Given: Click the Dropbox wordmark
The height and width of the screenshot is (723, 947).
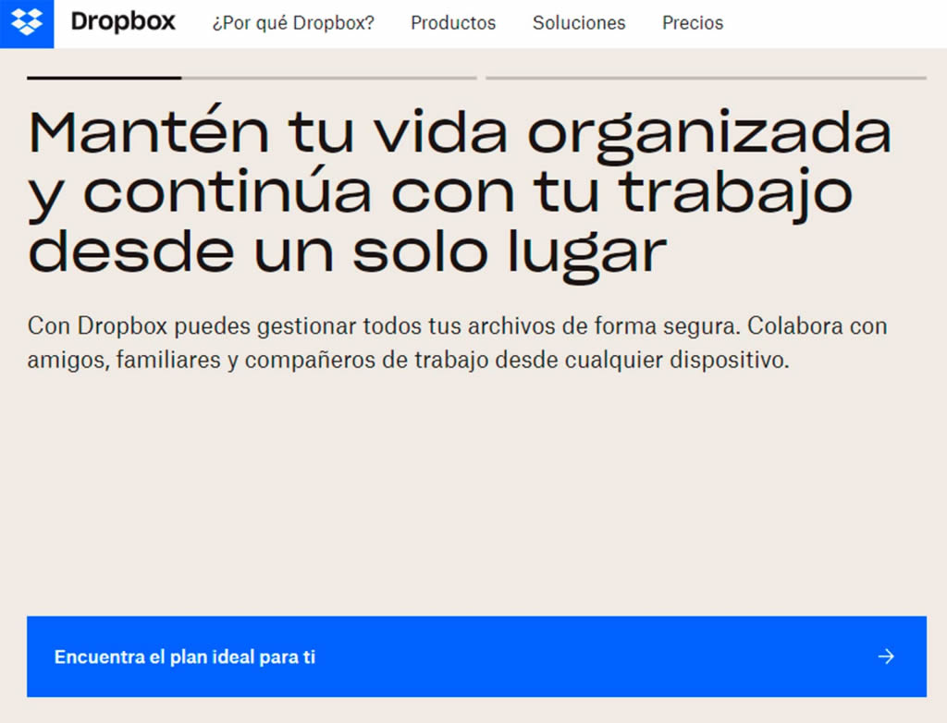Looking at the screenshot, I should click(123, 22).
